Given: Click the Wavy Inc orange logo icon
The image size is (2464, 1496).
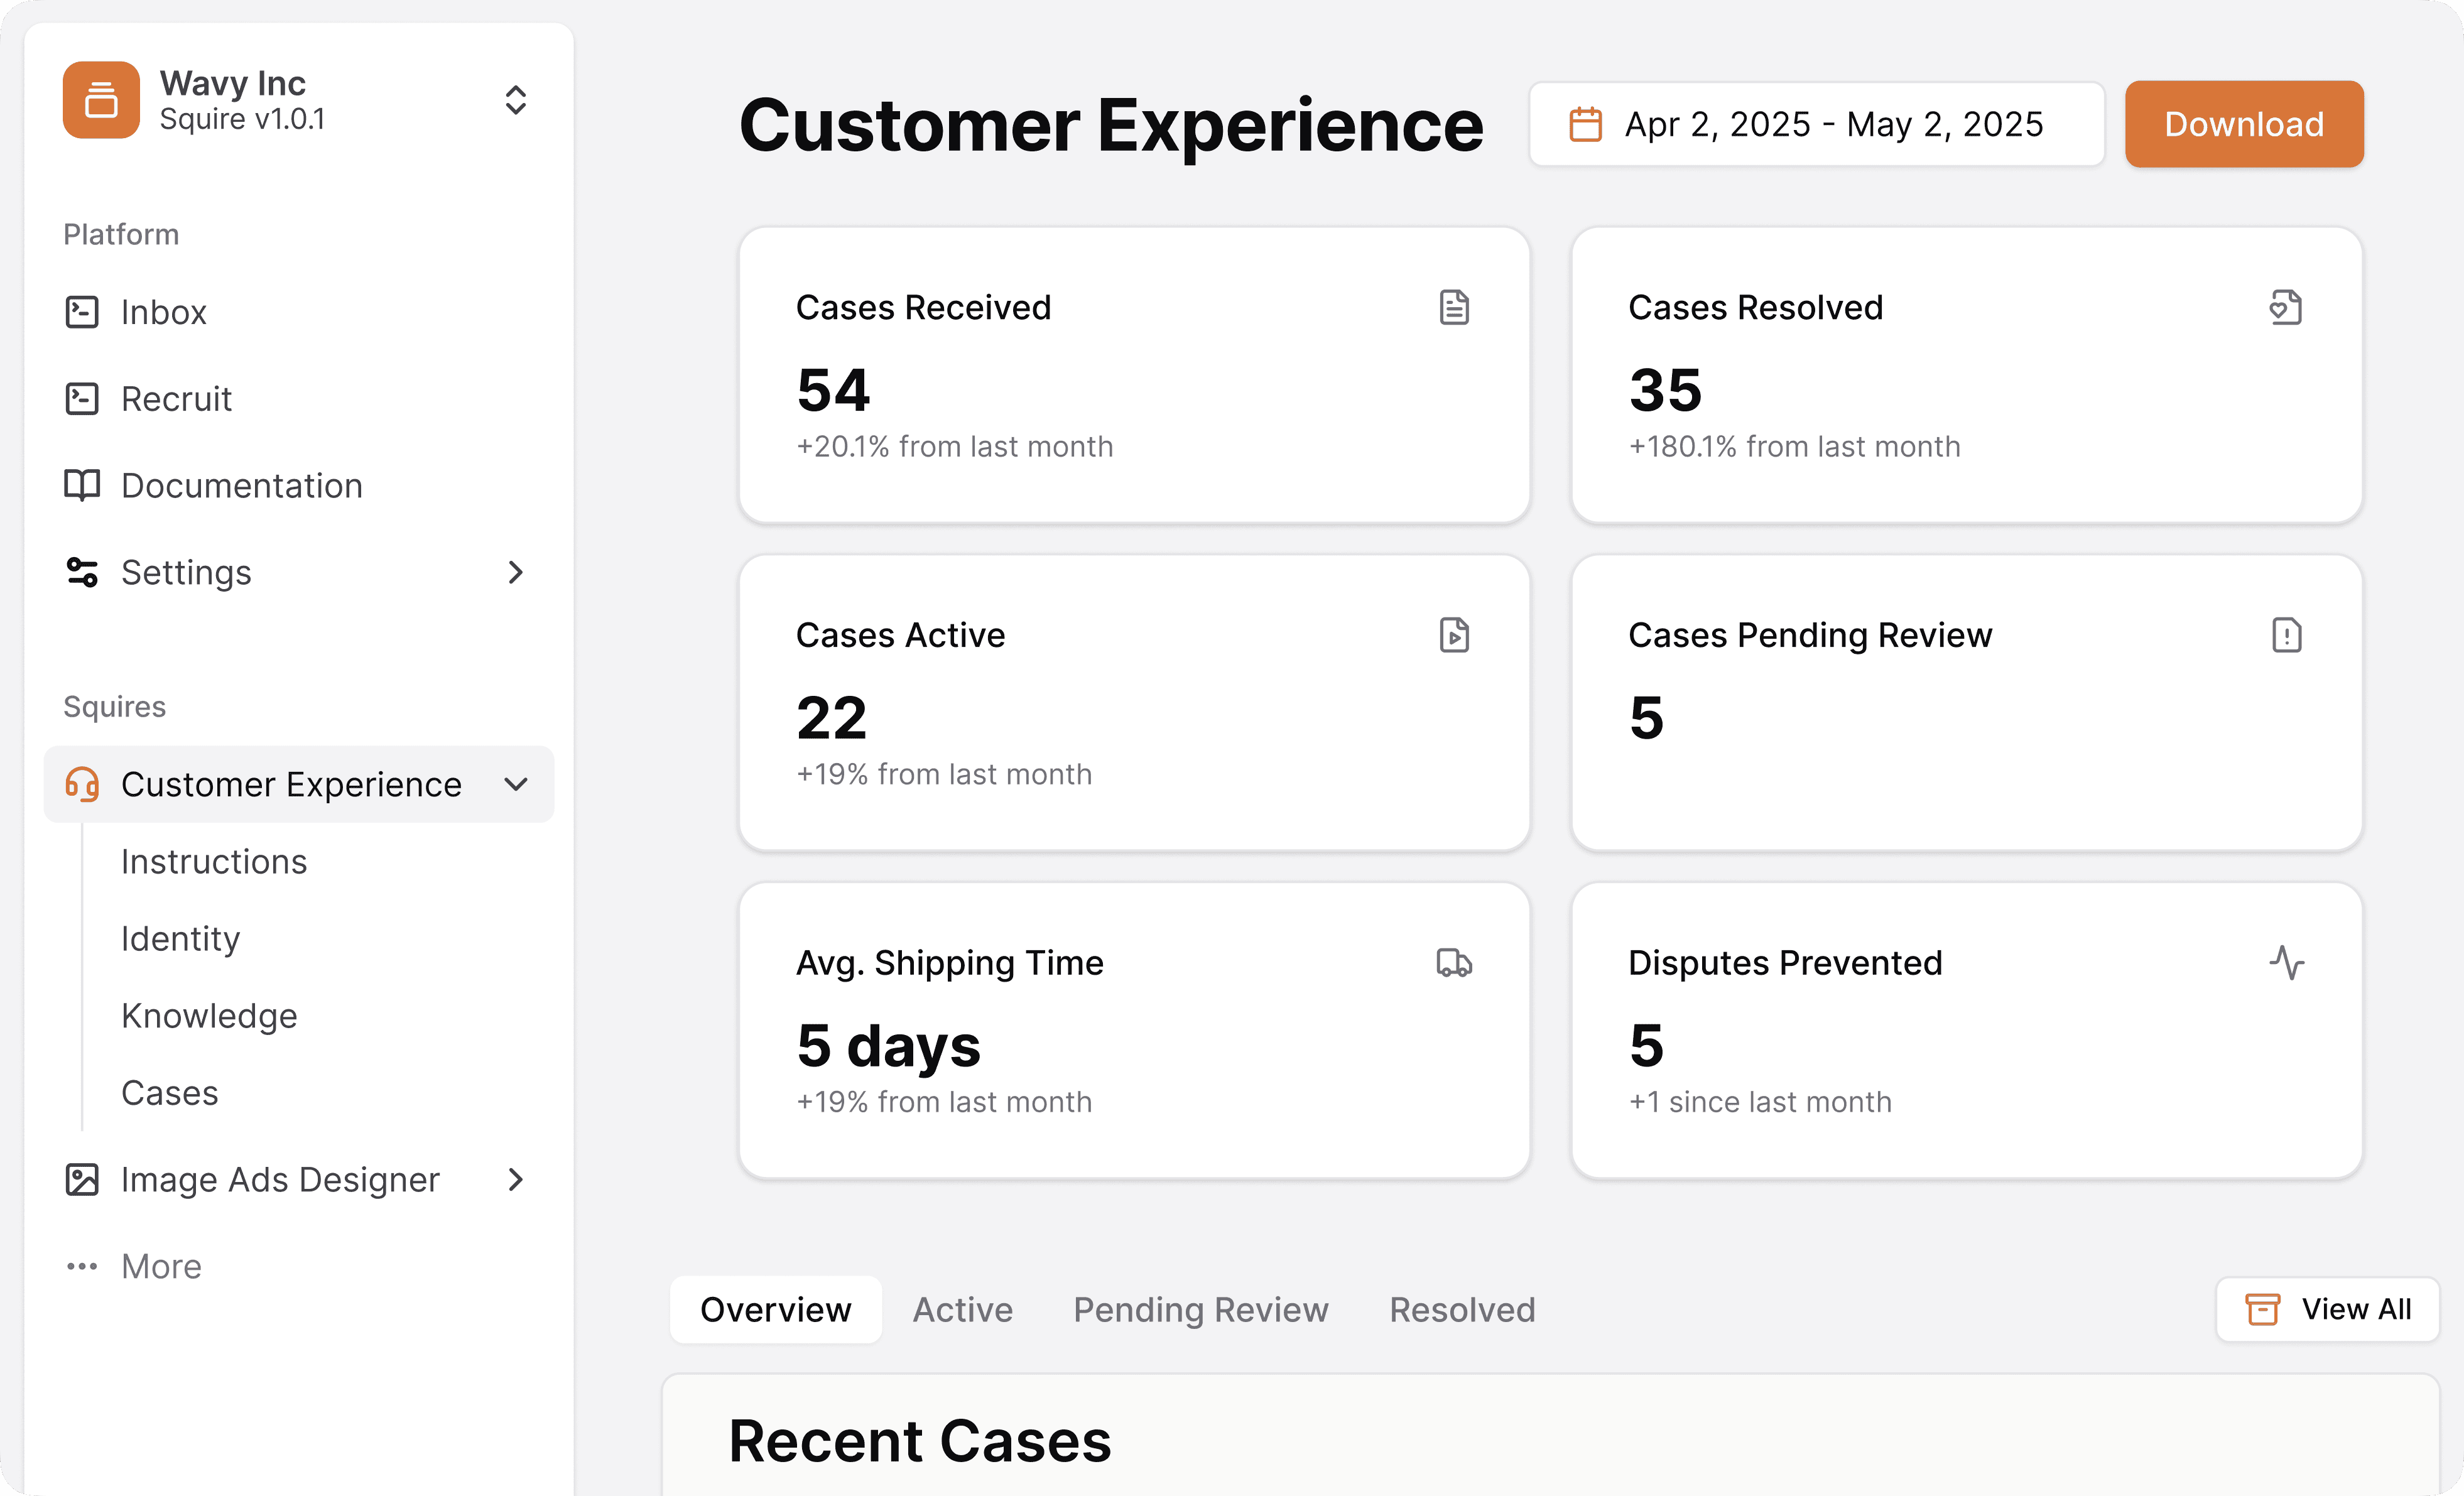Looking at the screenshot, I should pyautogui.click(x=101, y=100).
